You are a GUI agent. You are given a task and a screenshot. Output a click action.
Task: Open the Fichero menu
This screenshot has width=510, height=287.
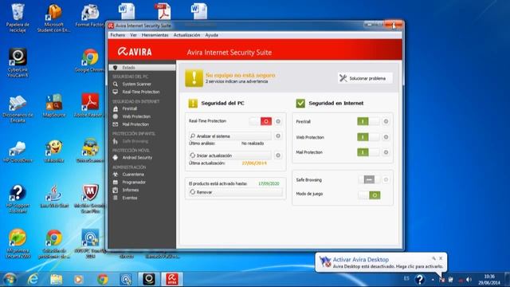click(117, 35)
